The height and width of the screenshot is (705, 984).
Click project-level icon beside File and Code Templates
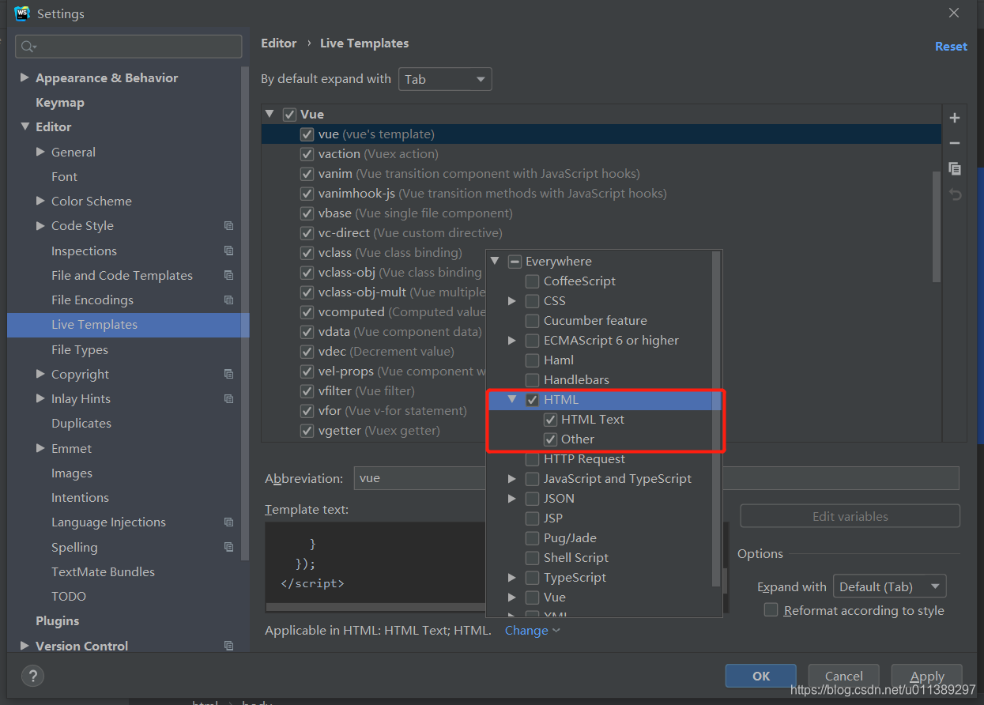(x=228, y=275)
